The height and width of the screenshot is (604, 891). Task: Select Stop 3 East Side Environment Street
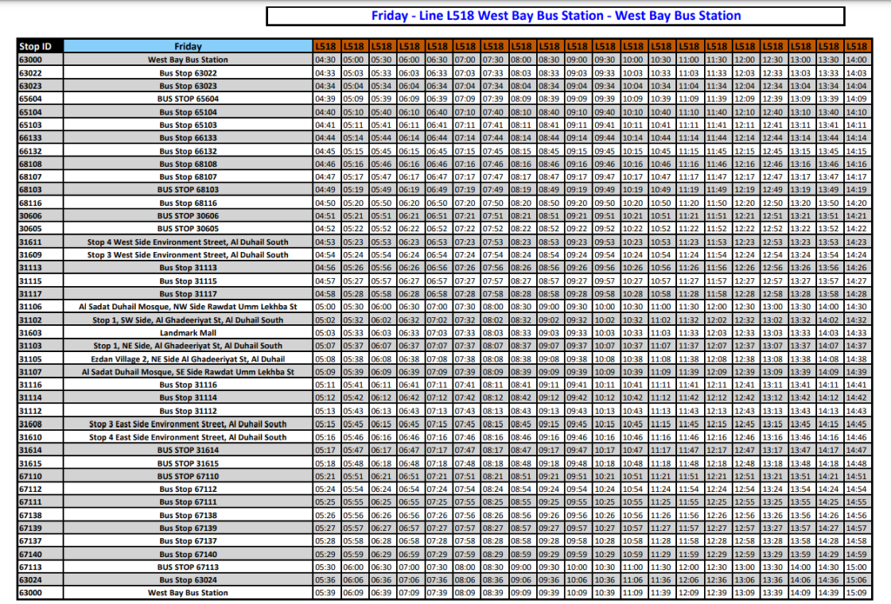point(187,424)
